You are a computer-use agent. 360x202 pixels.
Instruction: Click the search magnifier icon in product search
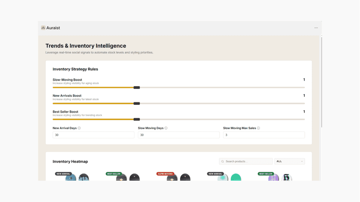coord(223,161)
